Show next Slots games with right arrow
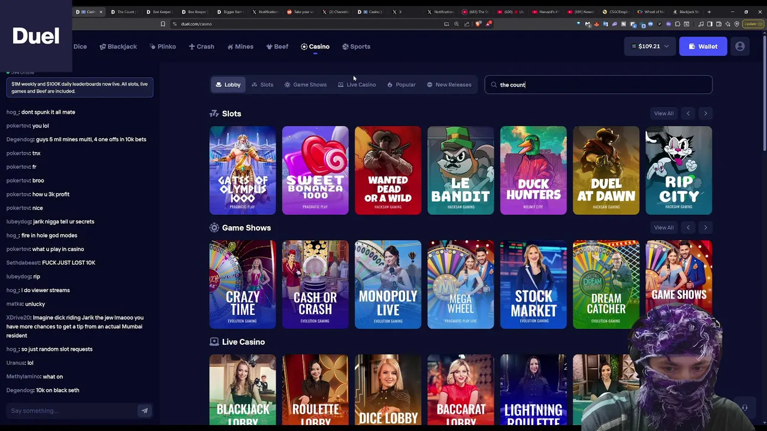767x431 pixels. pos(705,113)
